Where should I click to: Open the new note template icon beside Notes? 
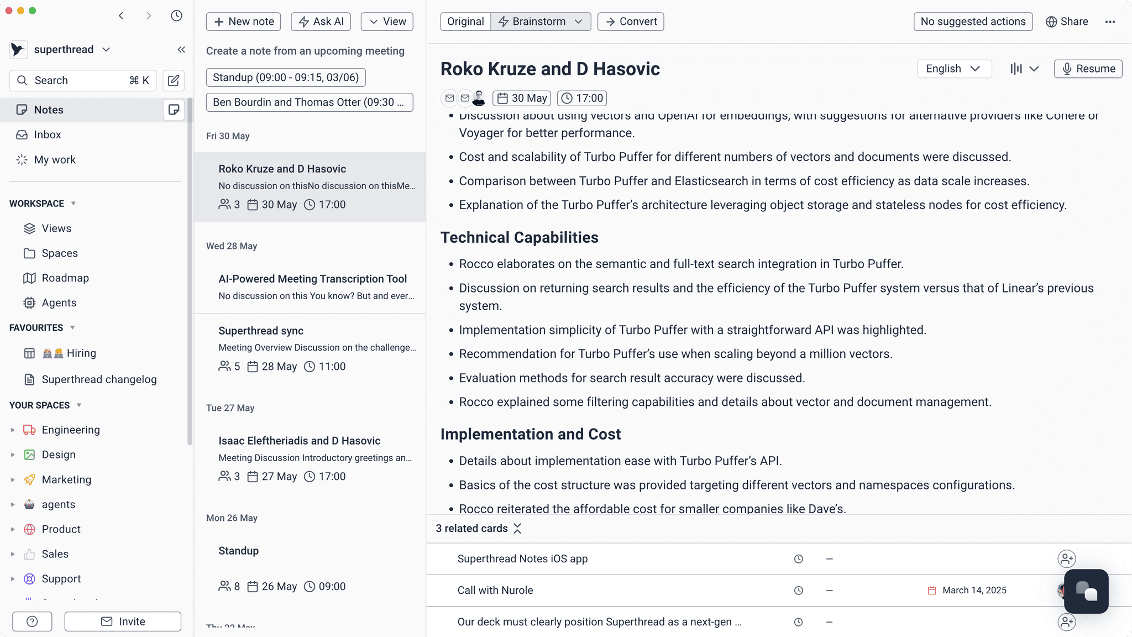[174, 109]
